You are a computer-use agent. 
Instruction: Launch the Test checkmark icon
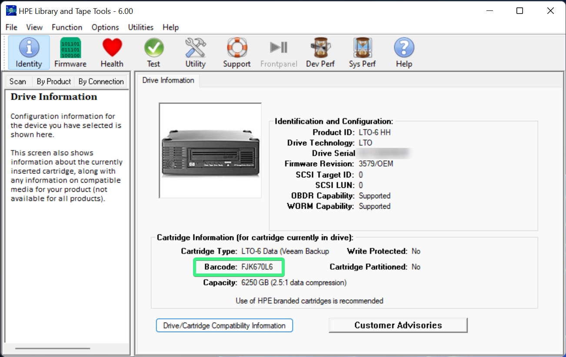(x=153, y=52)
